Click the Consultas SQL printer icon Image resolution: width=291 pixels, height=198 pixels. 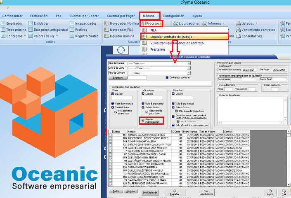[238, 36]
